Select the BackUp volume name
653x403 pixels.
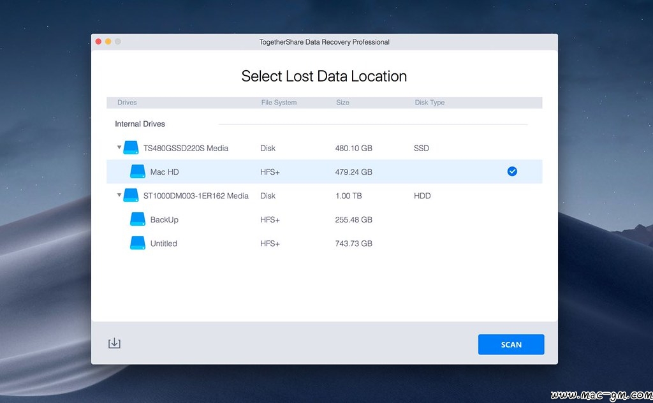[164, 220]
